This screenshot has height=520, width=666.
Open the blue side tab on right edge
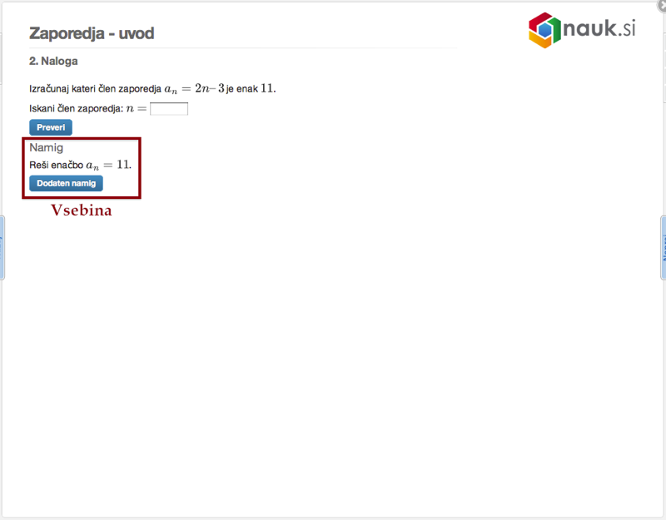(x=663, y=247)
